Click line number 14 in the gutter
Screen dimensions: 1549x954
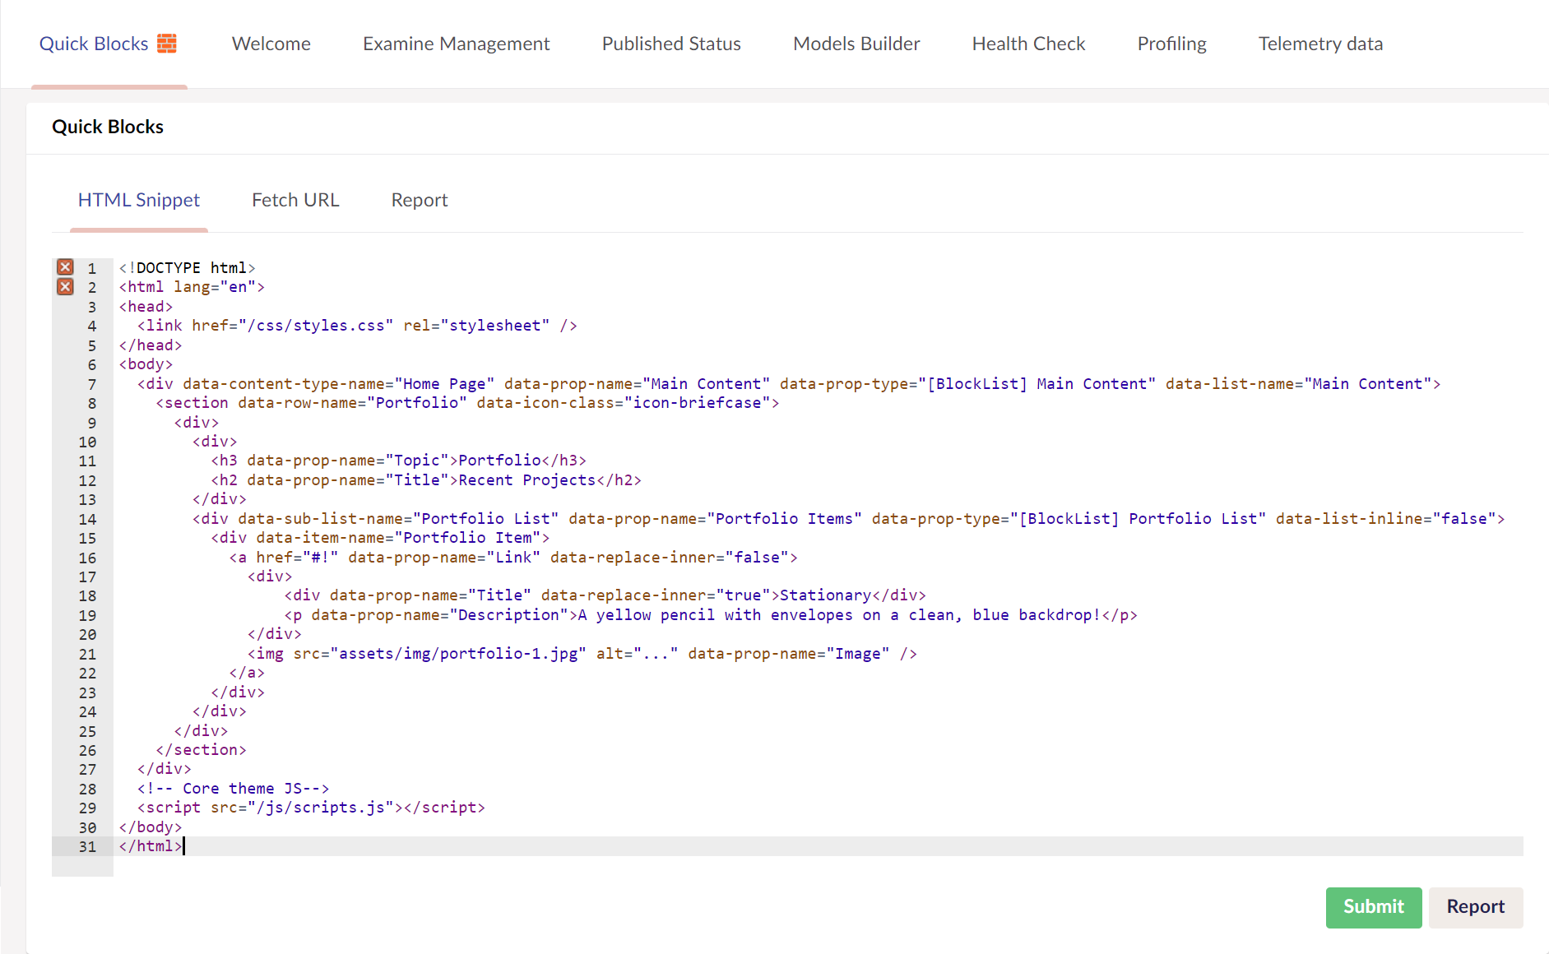click(x=88, y=519)
